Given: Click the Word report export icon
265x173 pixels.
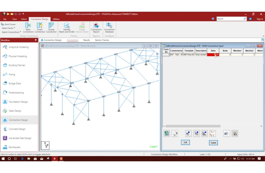Looking at the screenshot, I should pos(227,133).
